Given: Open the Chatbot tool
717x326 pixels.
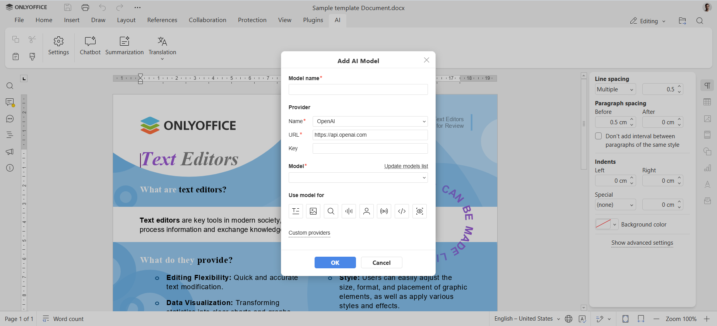Looking at the screenshot, I should pyautogui.click(x=90, y=46).
